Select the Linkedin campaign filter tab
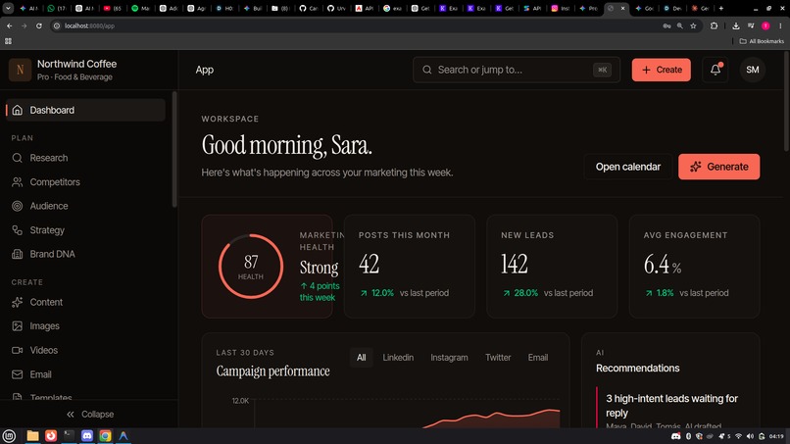This screenshot has width=790, height=444. (398, 358)
